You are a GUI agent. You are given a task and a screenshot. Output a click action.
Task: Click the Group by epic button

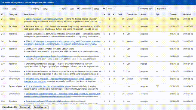[146, 9]
